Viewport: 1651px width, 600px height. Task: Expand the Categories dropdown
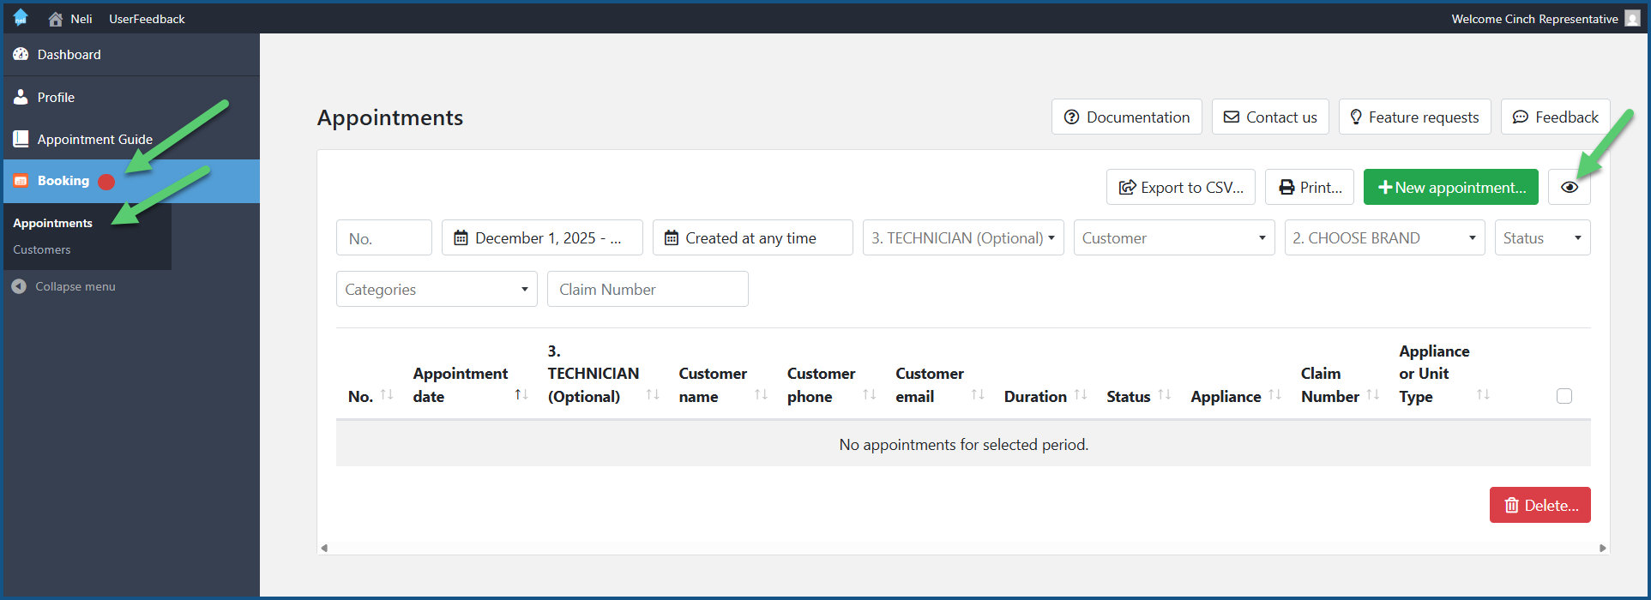coord(437,290)
